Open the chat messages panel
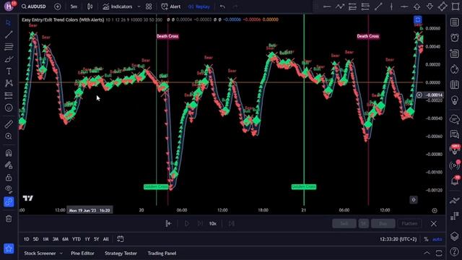462x260 pixels. point(454,134)
